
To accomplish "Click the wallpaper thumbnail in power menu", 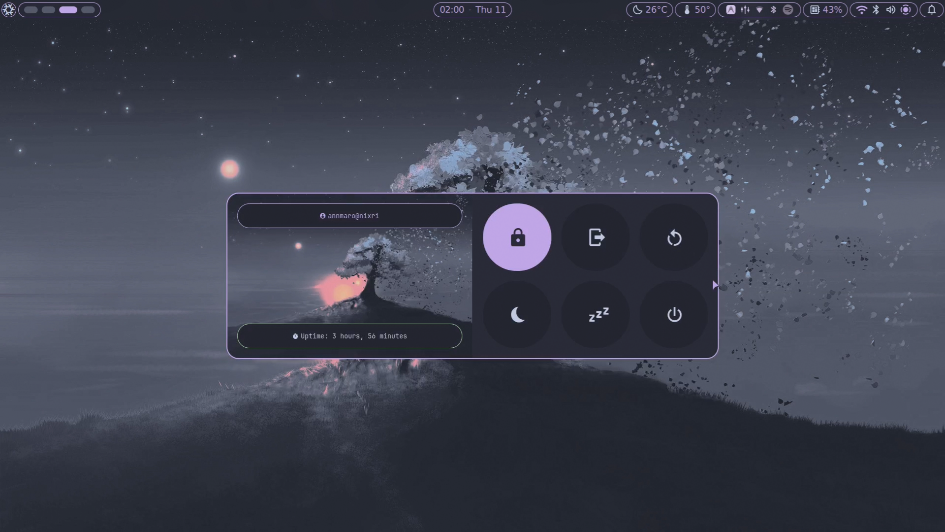I will (x=349, y=276).
